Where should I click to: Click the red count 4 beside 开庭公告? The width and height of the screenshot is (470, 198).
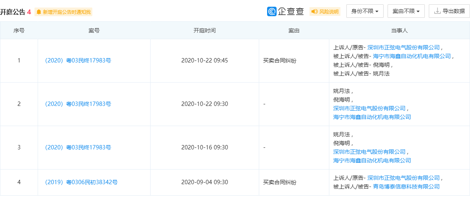pyautogui.click(x=29, y=12)
